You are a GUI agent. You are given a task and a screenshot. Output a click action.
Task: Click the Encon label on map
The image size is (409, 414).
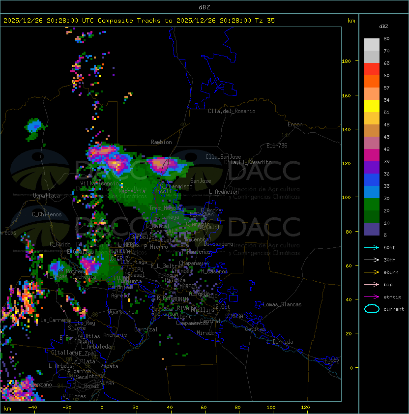point(295,124)
